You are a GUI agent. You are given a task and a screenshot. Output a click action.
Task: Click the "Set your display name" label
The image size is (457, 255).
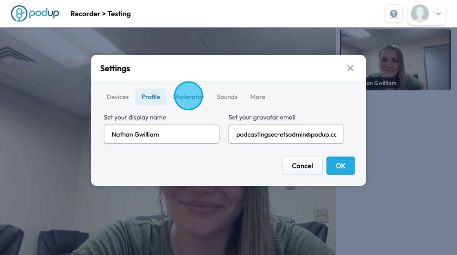tap(135, 117)
